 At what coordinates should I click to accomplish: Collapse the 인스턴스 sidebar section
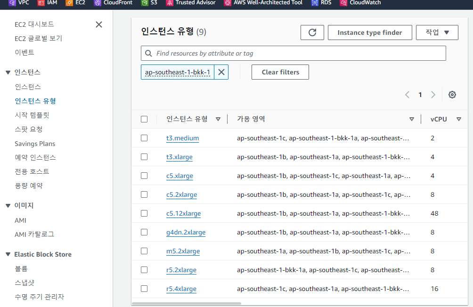click(x=8, y=73)
